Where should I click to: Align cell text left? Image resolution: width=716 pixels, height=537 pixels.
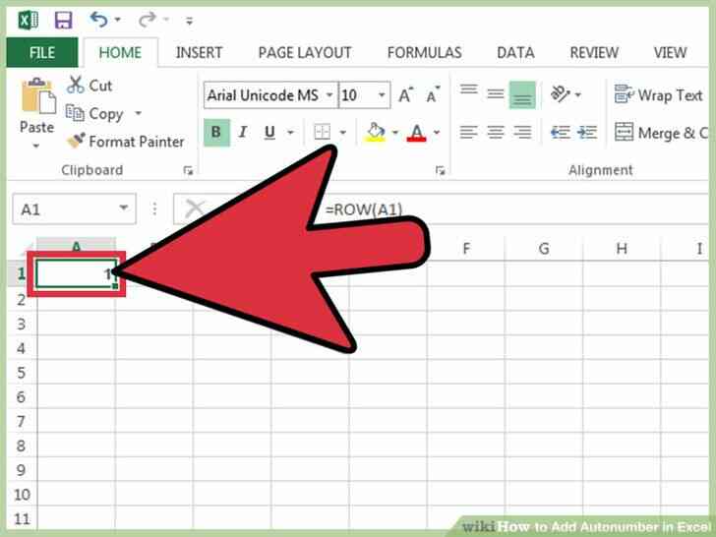coord(468,133)
